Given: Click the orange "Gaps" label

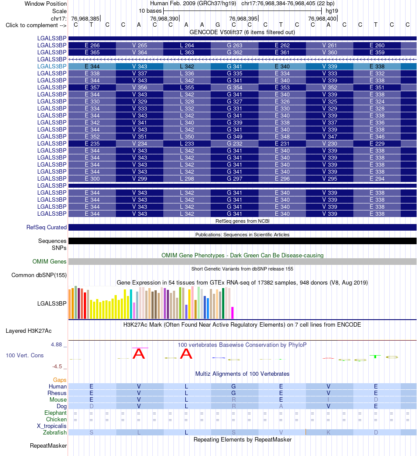Looking at the screenshot, I should point(60,380).
